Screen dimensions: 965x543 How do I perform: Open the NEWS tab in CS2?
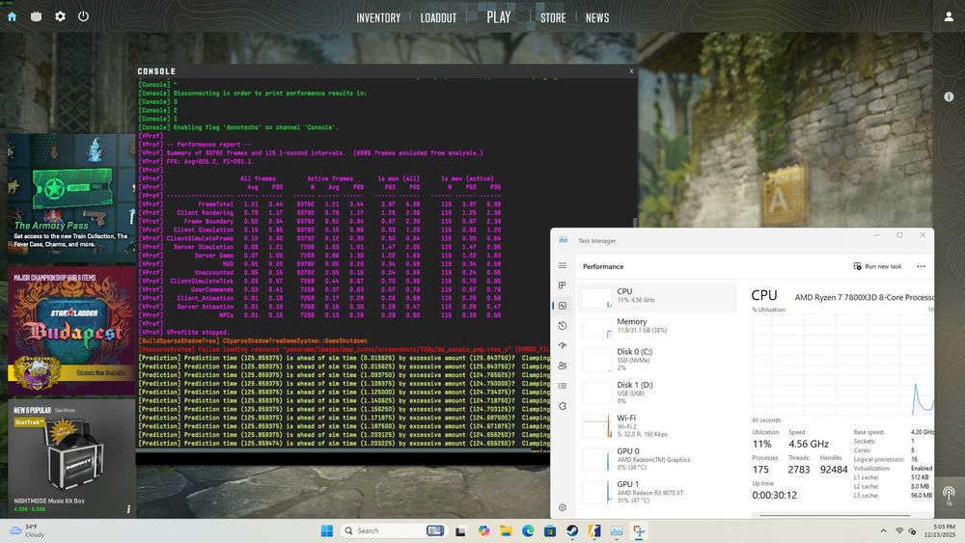click(597, 17)
